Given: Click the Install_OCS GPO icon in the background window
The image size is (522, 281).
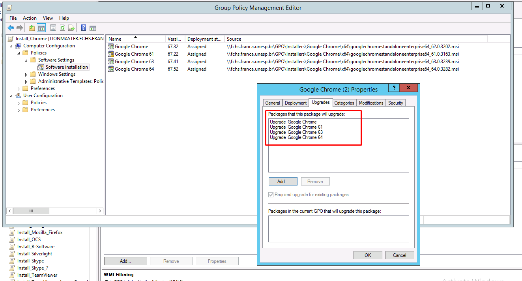Looking at the screenshot, I should (x=12, y=240).
